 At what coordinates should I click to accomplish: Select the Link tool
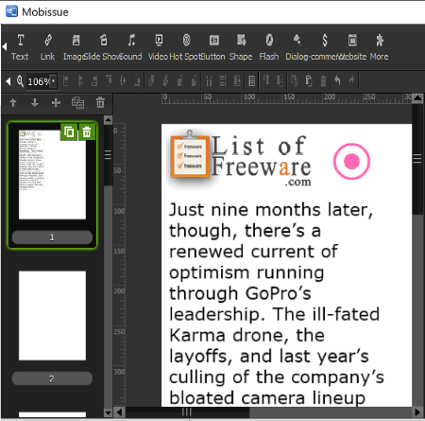coord(47,47)
